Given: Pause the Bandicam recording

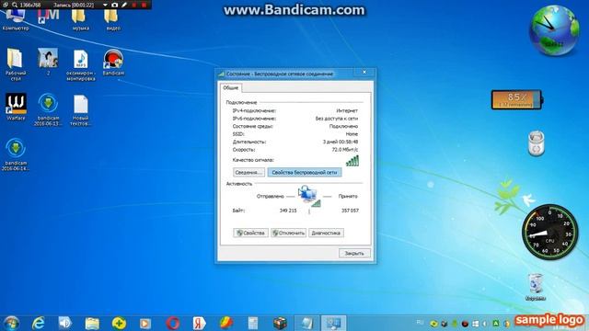Looking at the screenshot, I should [134, 5].
